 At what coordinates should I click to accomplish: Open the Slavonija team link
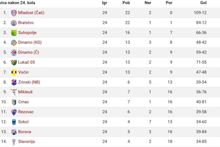click(x=26, y=141)
